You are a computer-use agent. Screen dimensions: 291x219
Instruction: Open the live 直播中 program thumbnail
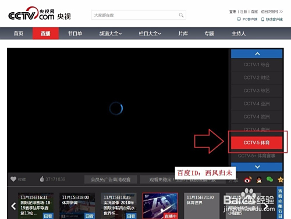point(160,206)
